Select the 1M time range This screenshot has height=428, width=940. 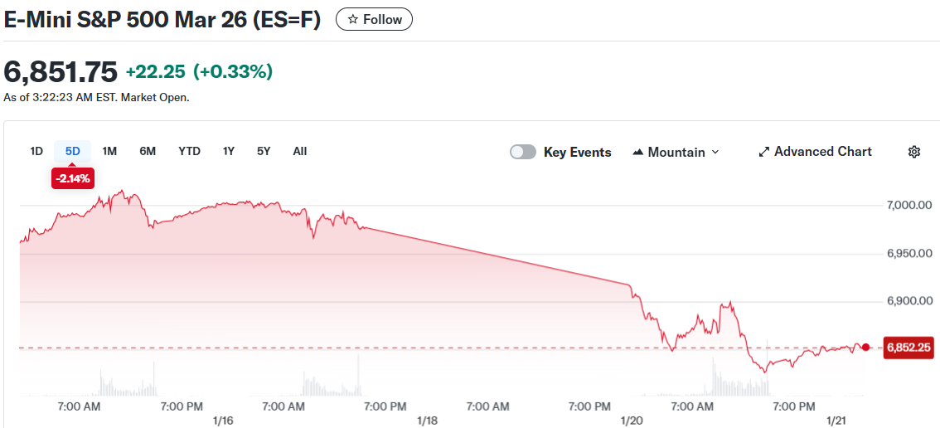(109, 151)
